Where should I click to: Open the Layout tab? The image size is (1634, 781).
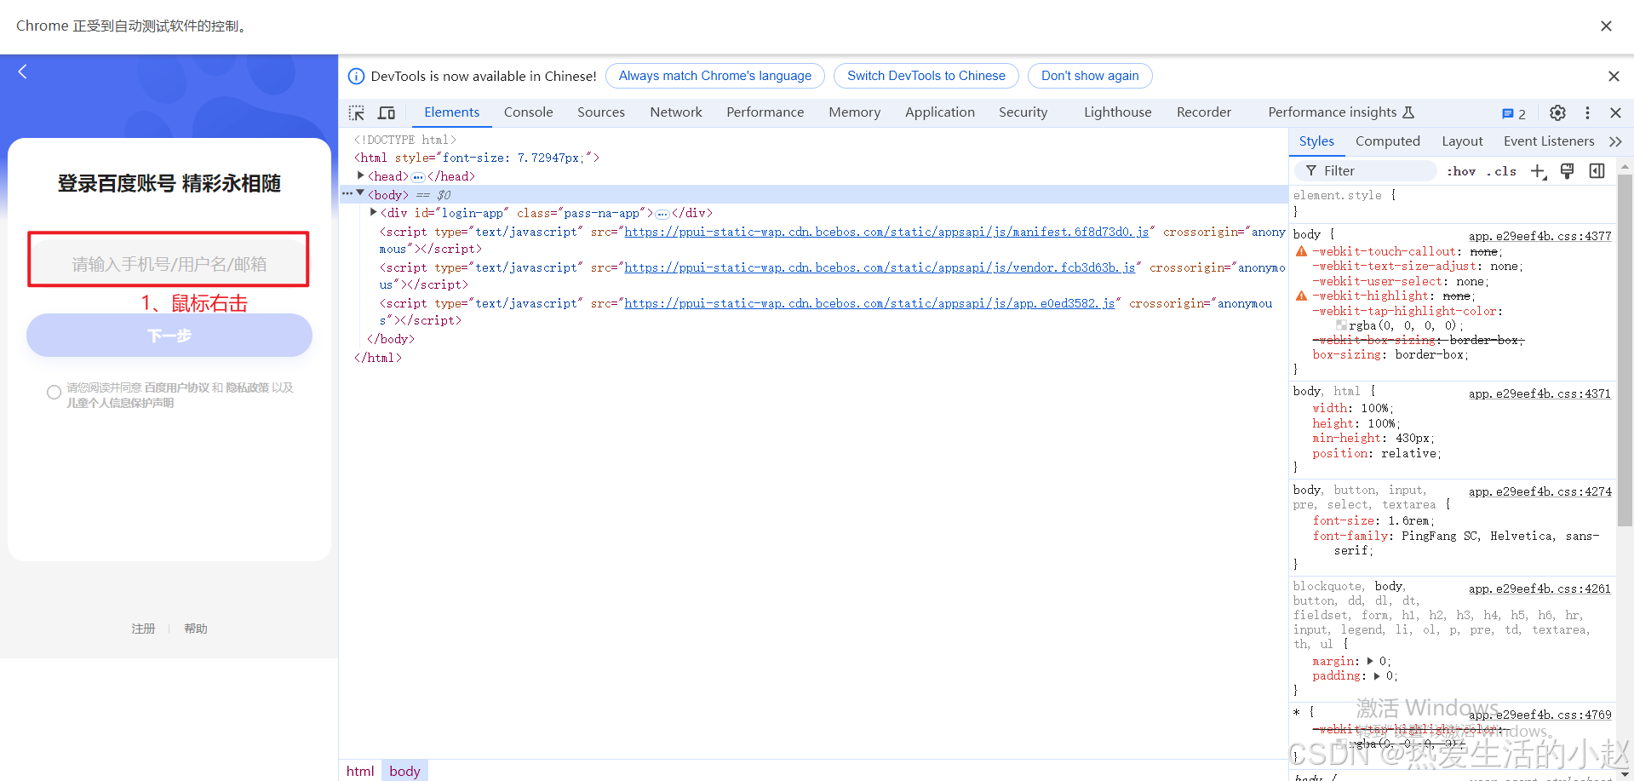click(x=1462, y=141)
